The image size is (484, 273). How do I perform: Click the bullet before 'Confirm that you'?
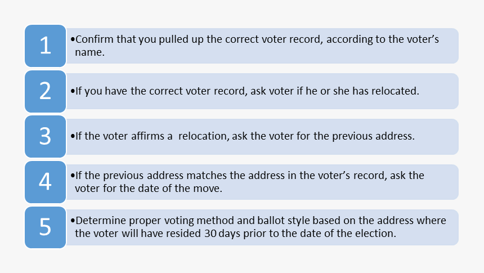click(x=73, y=39)
